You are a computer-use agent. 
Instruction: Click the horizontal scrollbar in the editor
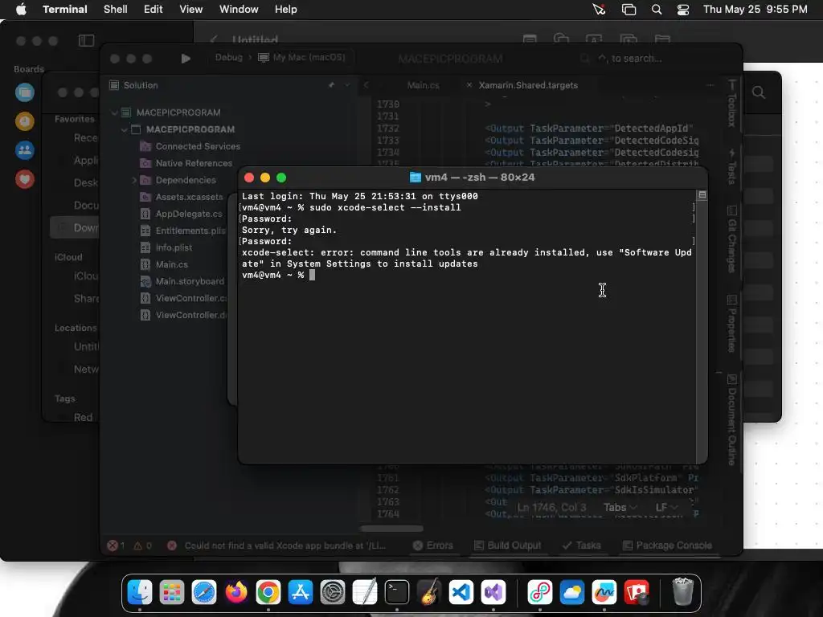tap(391, 529)
